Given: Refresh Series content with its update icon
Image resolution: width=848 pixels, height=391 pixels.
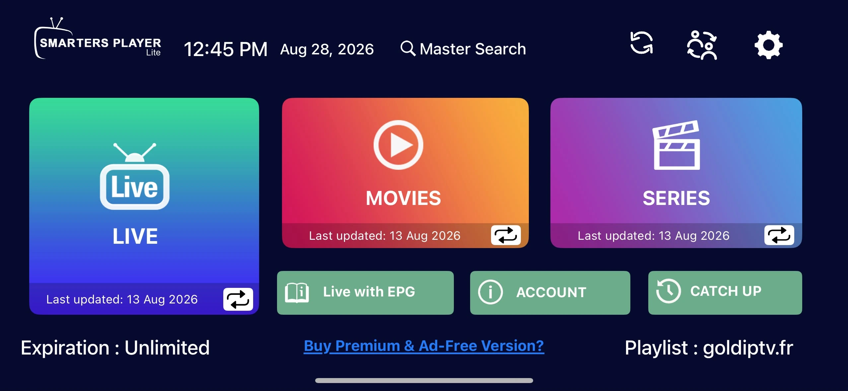Looking at the screenshot, I should pyautogui.click(x=779, y=235).
